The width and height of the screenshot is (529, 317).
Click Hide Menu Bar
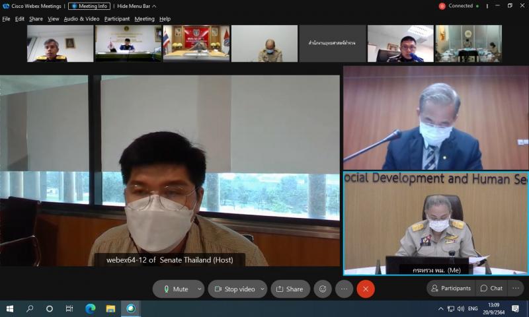[137, 6]
